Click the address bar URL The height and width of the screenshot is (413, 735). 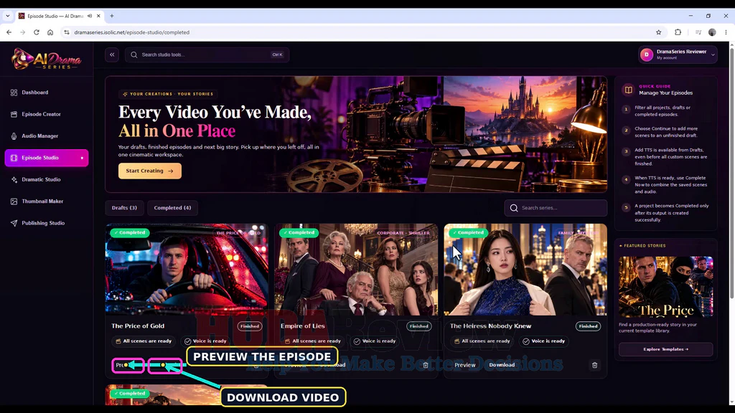click(x=132, y=32)
